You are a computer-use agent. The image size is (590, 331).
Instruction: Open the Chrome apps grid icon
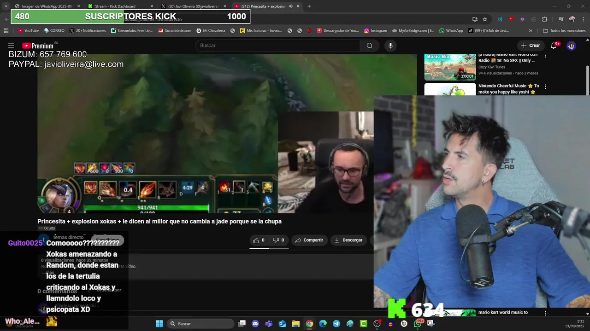6,31
